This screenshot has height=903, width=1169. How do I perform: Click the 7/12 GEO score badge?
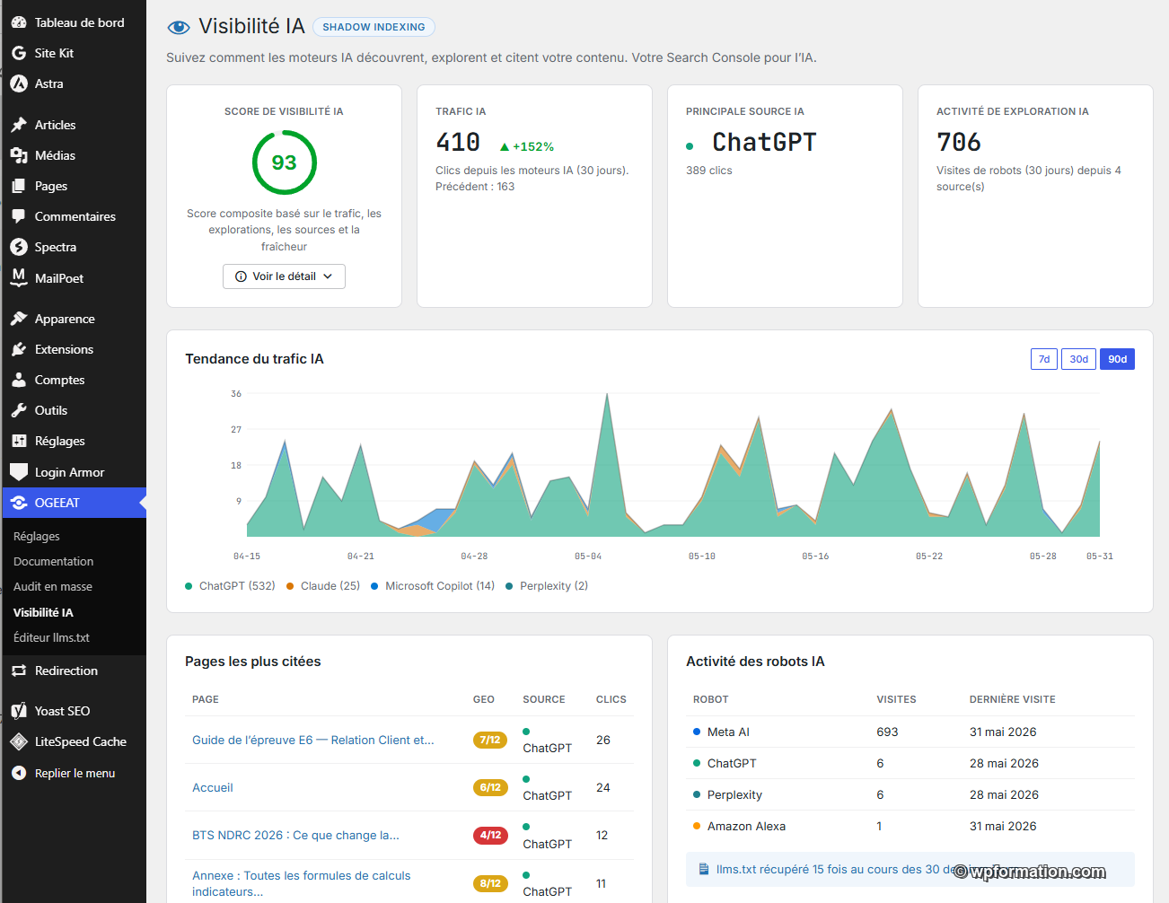[490, 740]
